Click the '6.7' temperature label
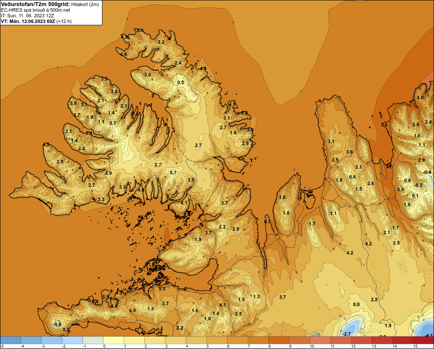Viewport: 434px width, 349px height. coord(267,222)
